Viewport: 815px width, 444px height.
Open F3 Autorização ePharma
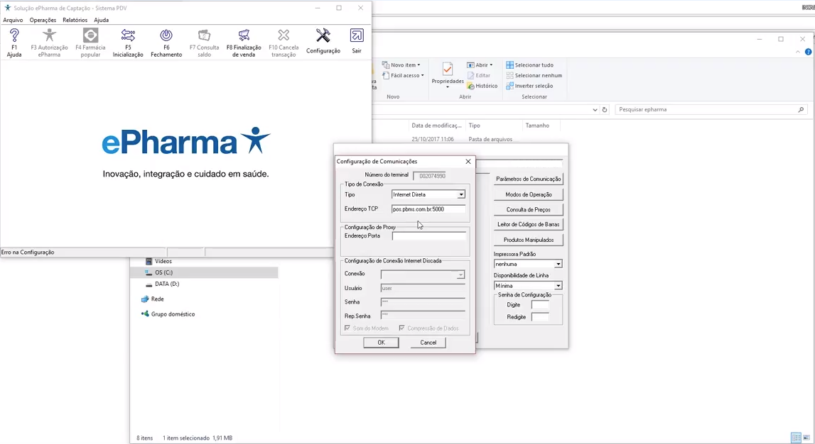coord(48,43)
